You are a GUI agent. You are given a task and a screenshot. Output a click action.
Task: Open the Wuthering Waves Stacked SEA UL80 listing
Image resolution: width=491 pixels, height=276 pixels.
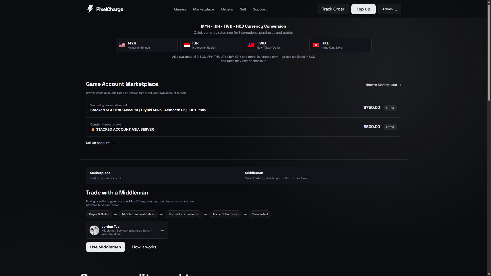pos(243,108)
